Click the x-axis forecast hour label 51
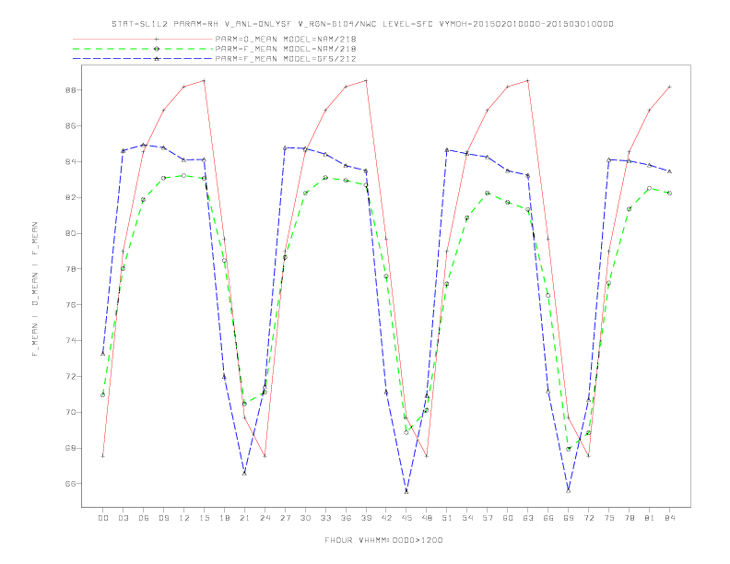The image size is (730, 564). click(x=447, y=518)
